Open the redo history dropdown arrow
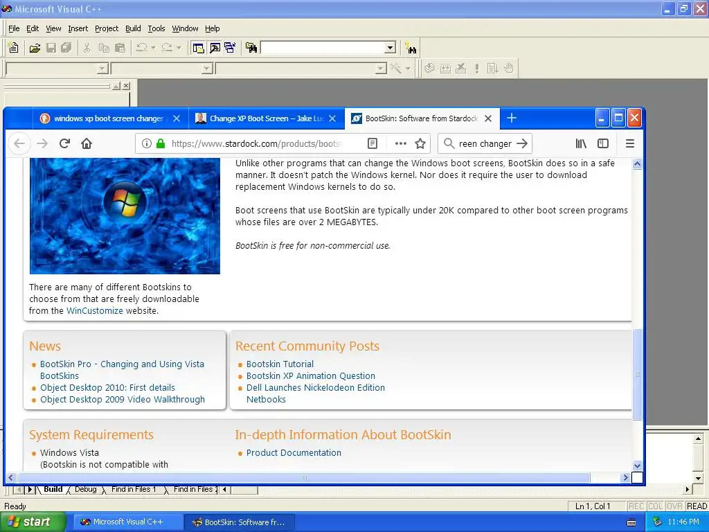The image size is (709, 532). [179, 48]
